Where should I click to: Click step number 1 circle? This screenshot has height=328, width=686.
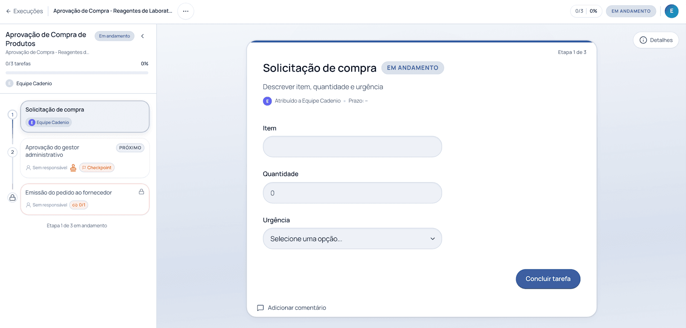[x=12, y=114]
